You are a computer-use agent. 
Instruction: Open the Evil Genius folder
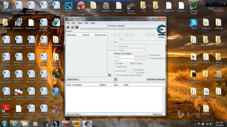tap(56, 41)
